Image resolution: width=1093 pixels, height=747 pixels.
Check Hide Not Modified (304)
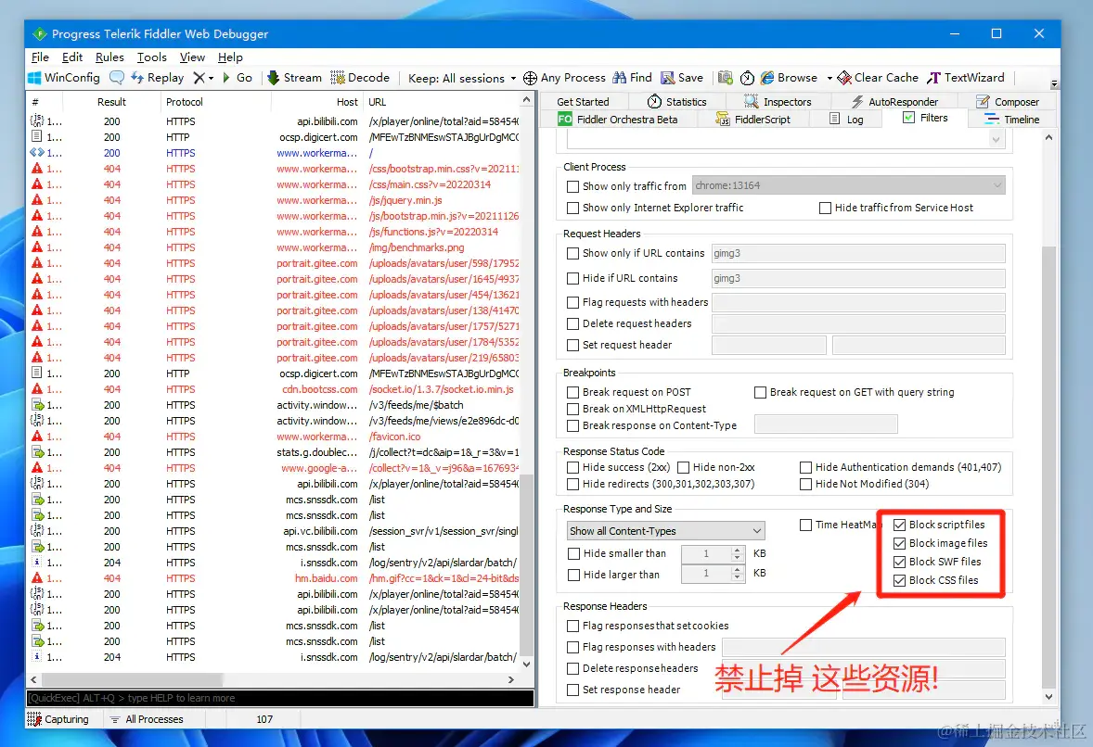click(x=805, y=484)
